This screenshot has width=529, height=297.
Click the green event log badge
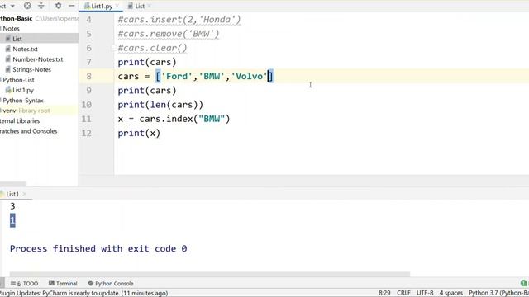(x=524, y=283)
